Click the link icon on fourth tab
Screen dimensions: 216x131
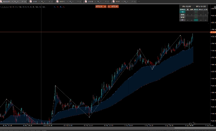click(x=105, y=1)
